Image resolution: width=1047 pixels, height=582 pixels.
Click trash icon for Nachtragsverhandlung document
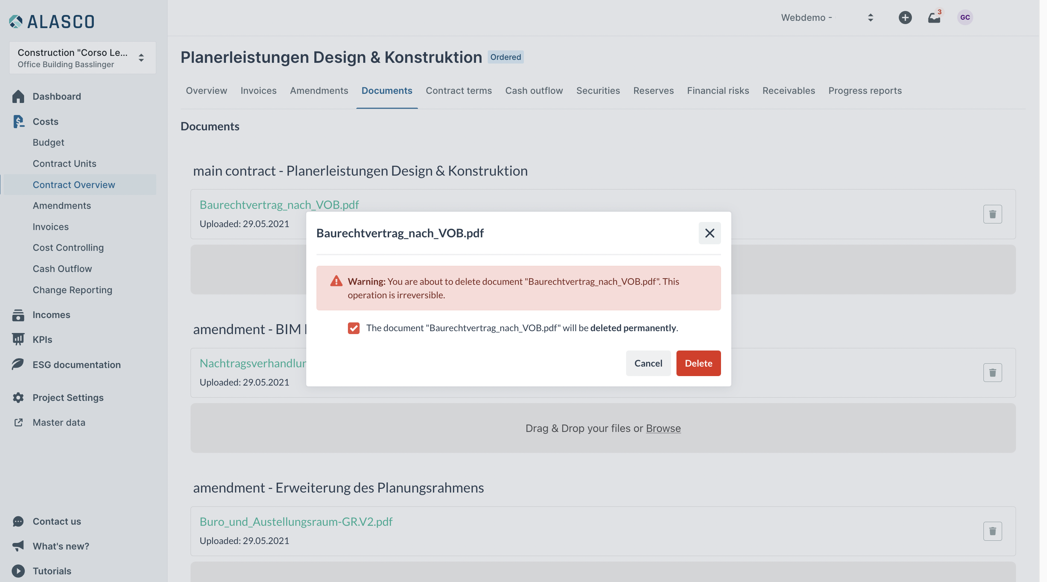pyautogui.click(x=993, y=373)
